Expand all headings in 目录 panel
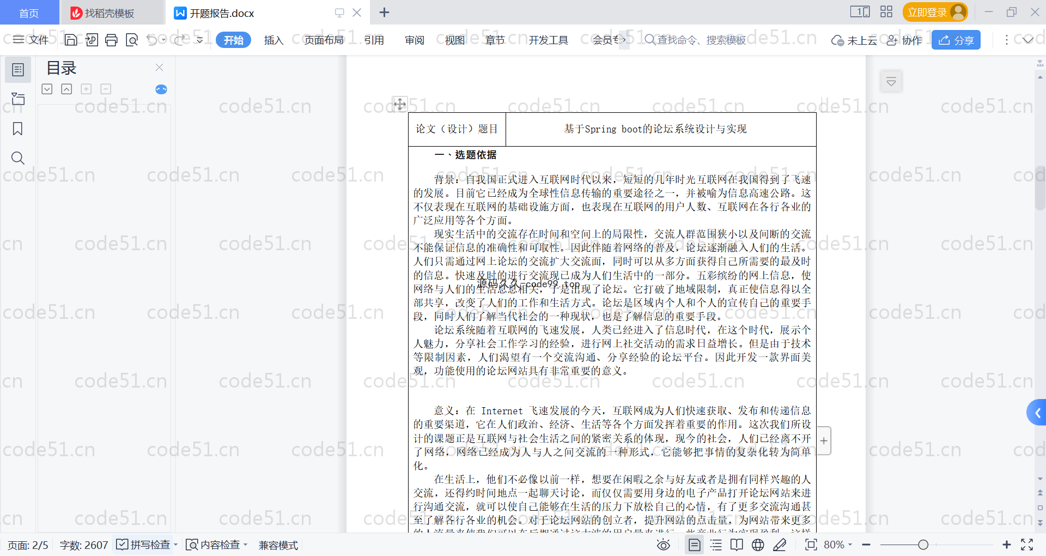Image resolution: width=1046 pixels, height=556 pixels. [47, 89]
